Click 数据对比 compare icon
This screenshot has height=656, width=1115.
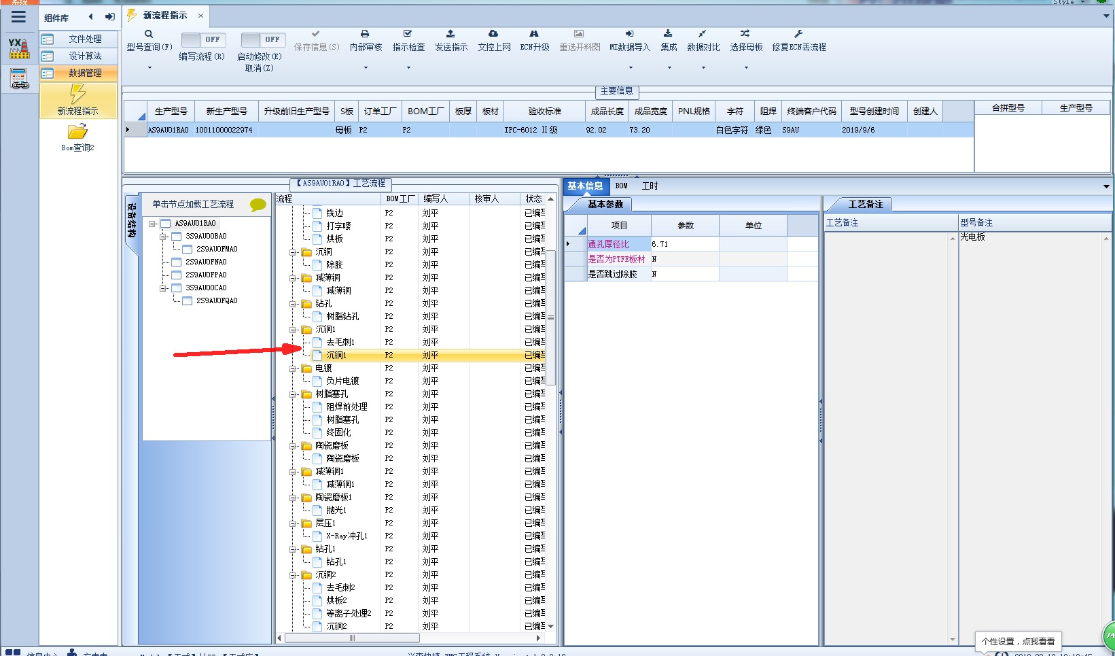pos(703,33)
